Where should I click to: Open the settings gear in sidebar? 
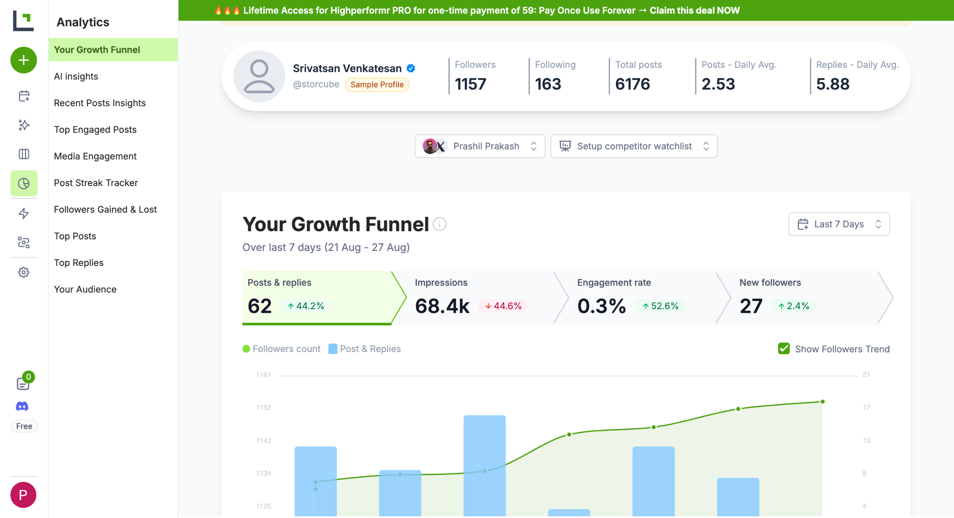[24, 272]
